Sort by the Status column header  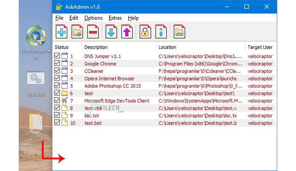pos(67,47)
